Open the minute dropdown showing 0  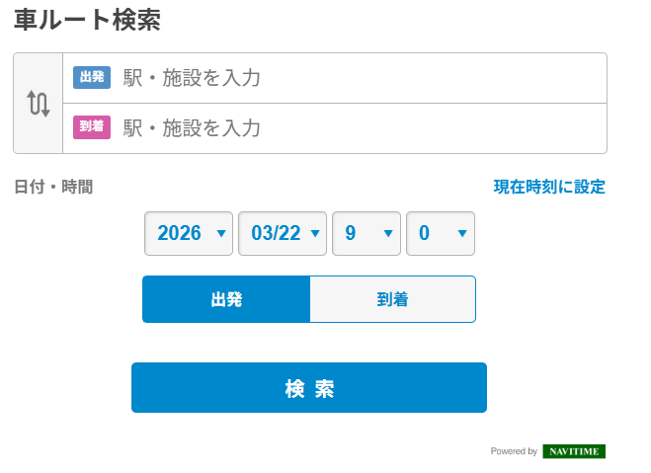point(440,234)
